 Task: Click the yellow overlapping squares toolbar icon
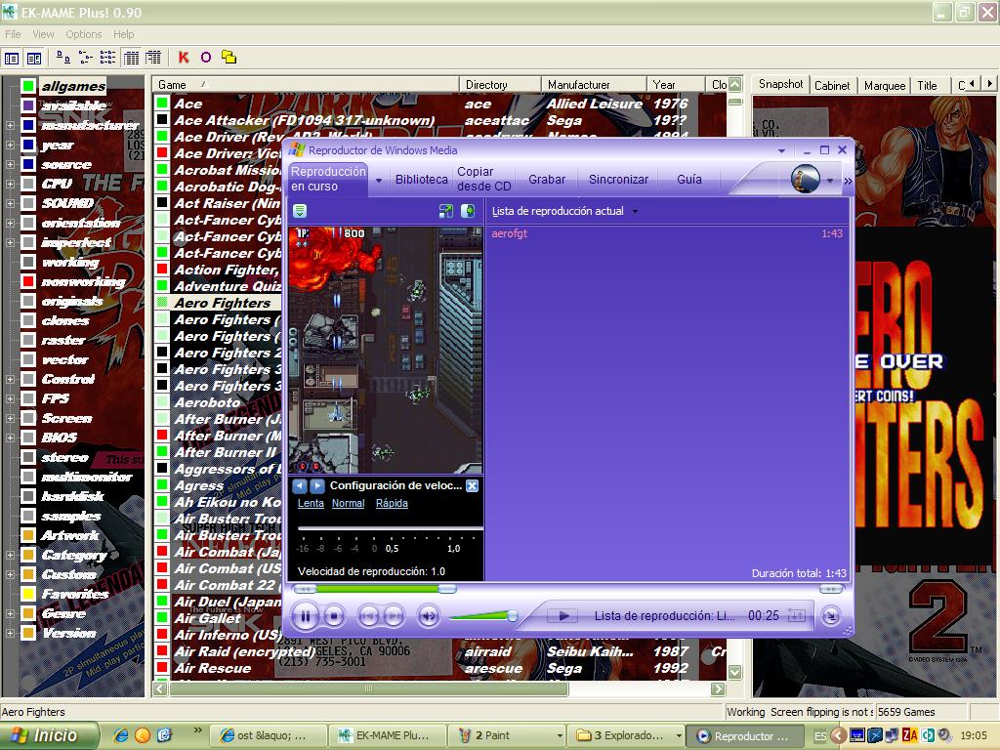pos(229,58)
